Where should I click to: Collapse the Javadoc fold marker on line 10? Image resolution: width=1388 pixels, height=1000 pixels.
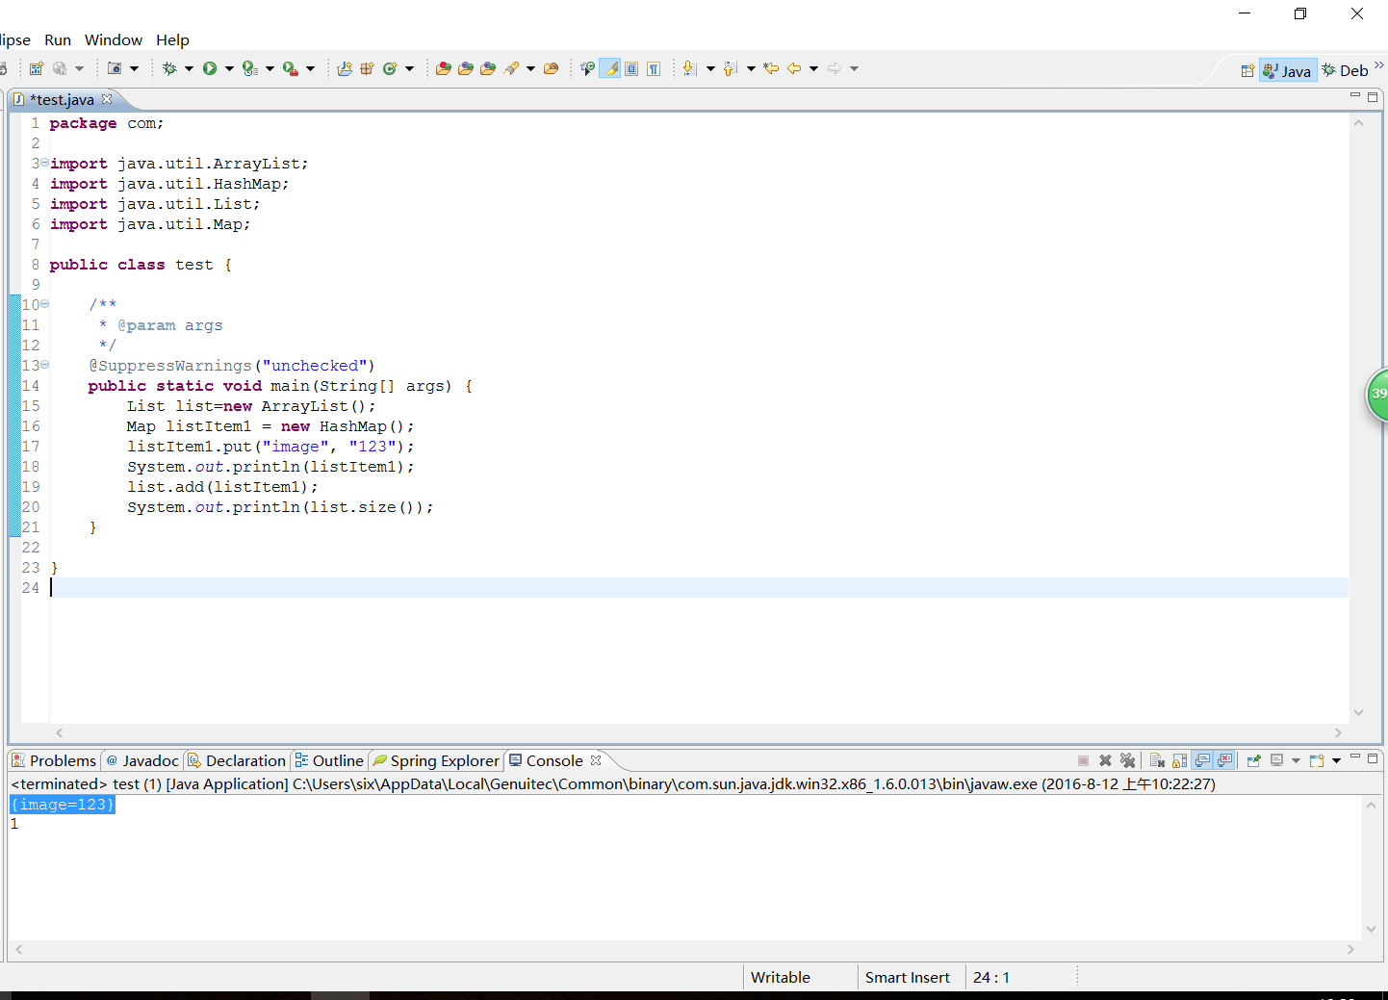tap(44, 304)
